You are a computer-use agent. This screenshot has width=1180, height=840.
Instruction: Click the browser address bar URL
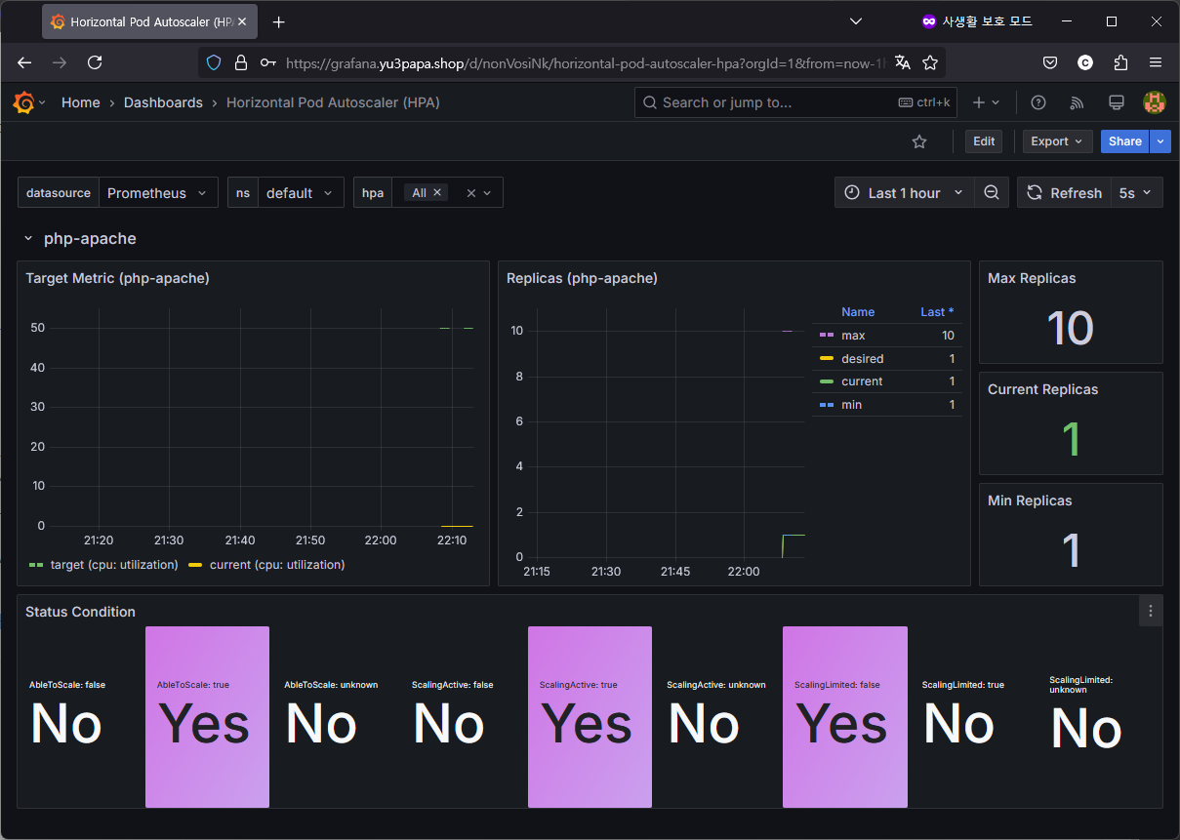click(x=586, y=62)
